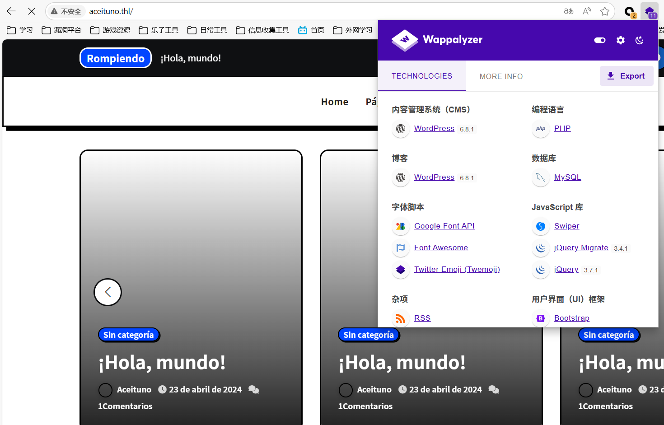Click the translate page icon in address bar
664x425 pixels.
click(x=569, y=11)
